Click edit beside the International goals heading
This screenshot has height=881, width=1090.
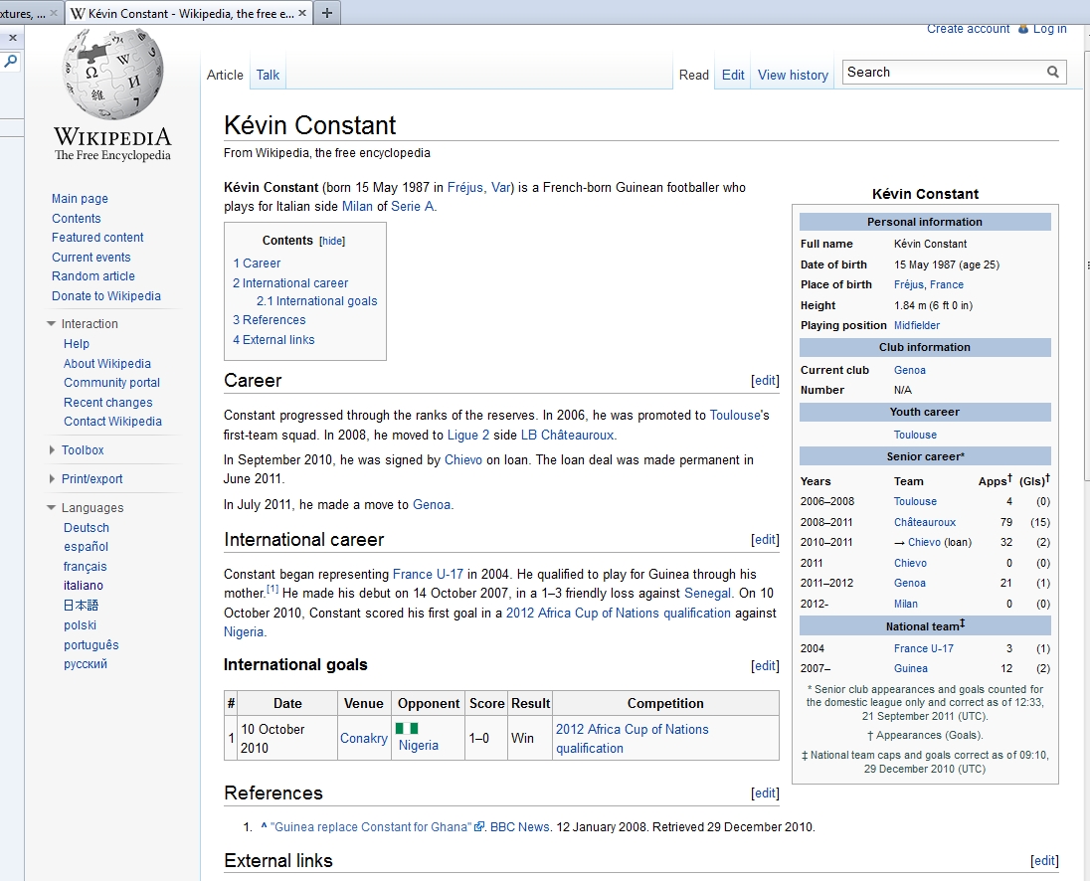coord(766,666)
